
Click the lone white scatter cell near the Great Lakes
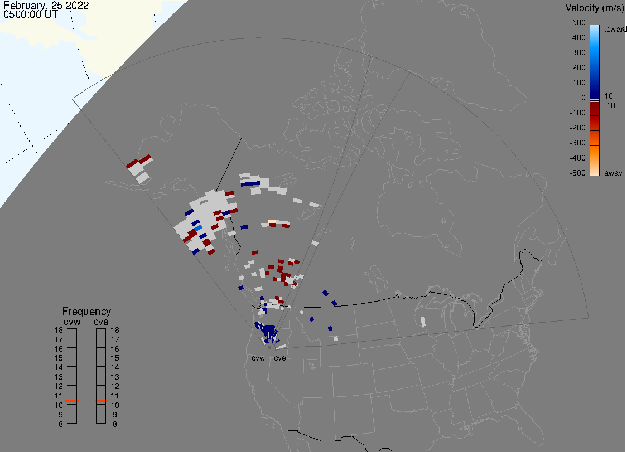pyautogui.click(x=423, y=322)
